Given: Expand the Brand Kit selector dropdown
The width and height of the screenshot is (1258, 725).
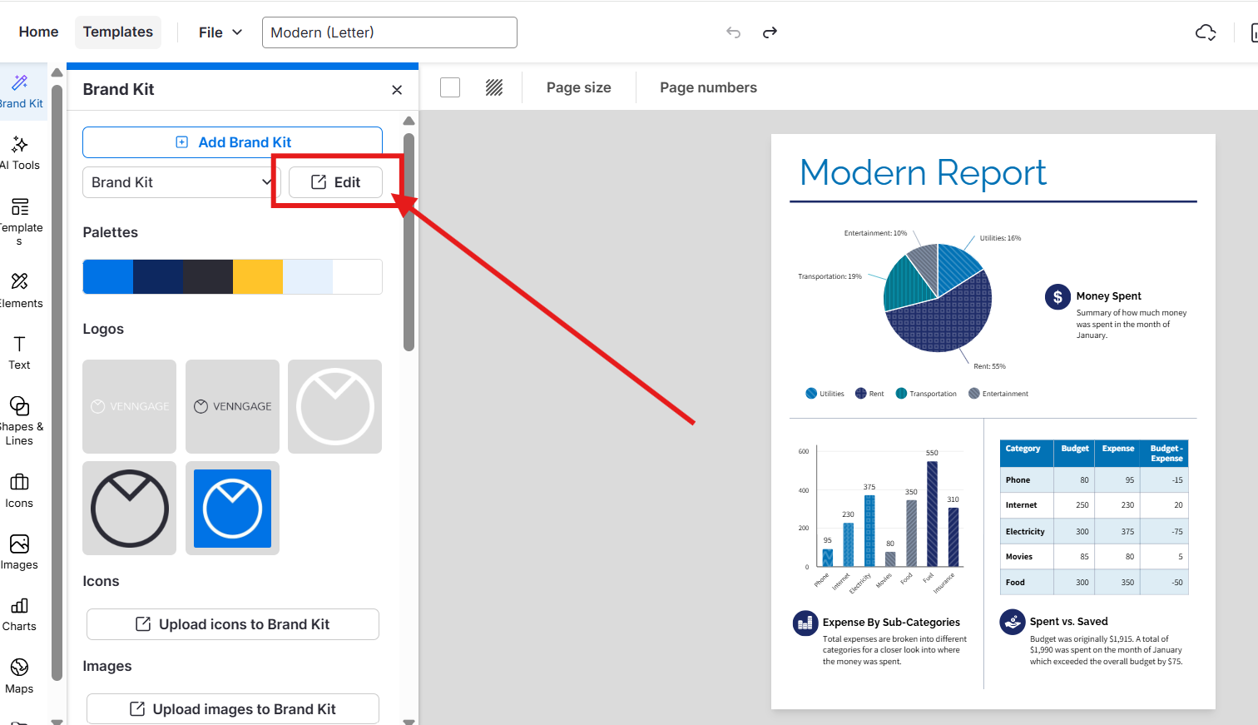Looking at the screenshot, I should [x=181, y=182].
